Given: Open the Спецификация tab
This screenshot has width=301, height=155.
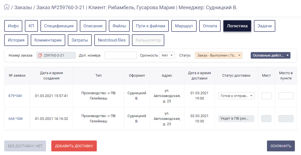Looking at the screenshot, I should click(59, 26).
